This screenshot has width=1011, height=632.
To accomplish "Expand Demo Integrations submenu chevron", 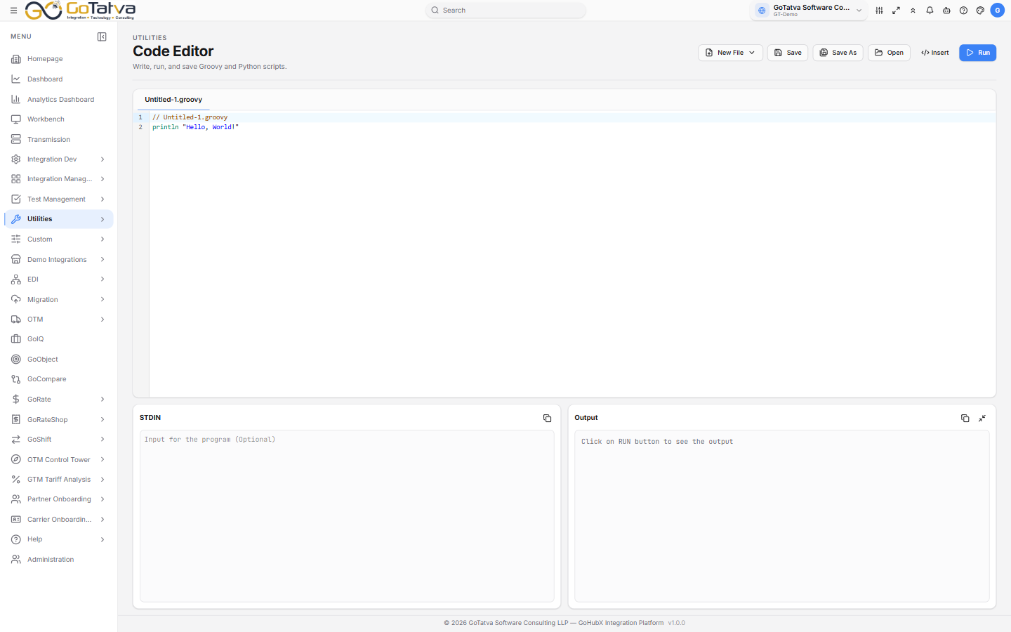I will tap(103, 260).
